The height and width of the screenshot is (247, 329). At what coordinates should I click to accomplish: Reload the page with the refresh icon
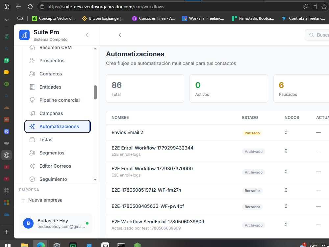(x=30, y=7)
